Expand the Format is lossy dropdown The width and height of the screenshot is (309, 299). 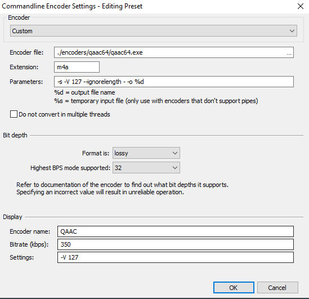[x=146, y=153]
